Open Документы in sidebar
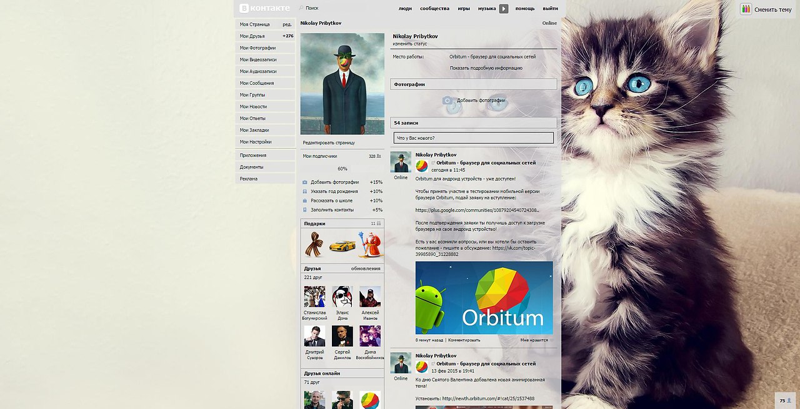 pyautogui.click(x=266, y=167)
